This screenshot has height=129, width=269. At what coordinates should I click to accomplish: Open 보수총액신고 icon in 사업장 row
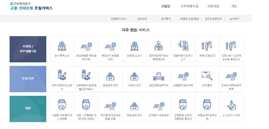tap(62, 46)
